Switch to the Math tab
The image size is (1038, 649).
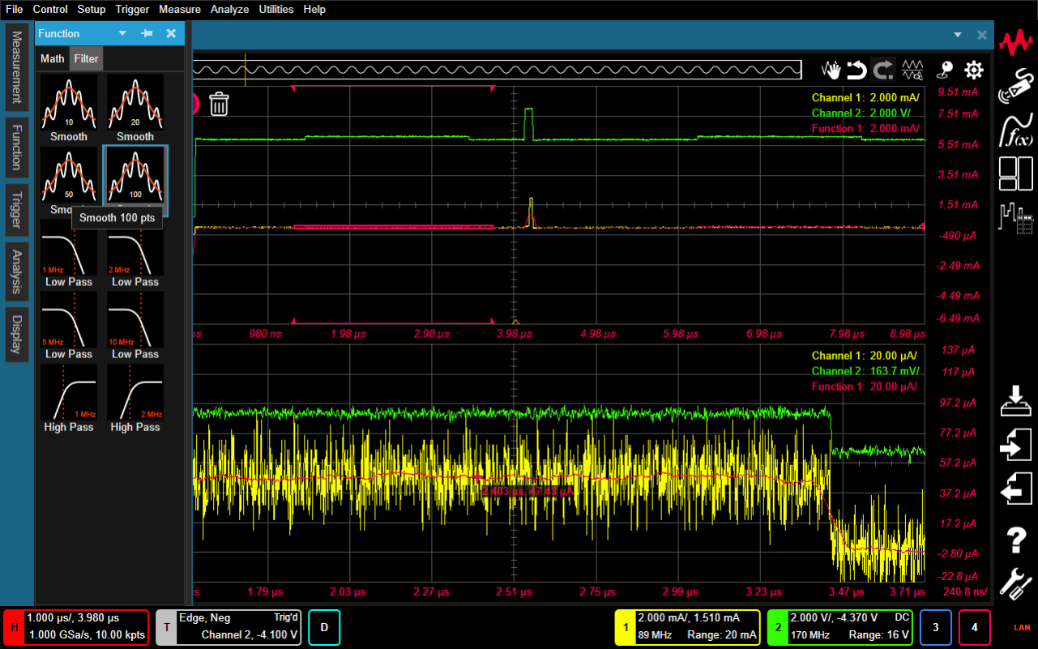[x=53, y=58]
